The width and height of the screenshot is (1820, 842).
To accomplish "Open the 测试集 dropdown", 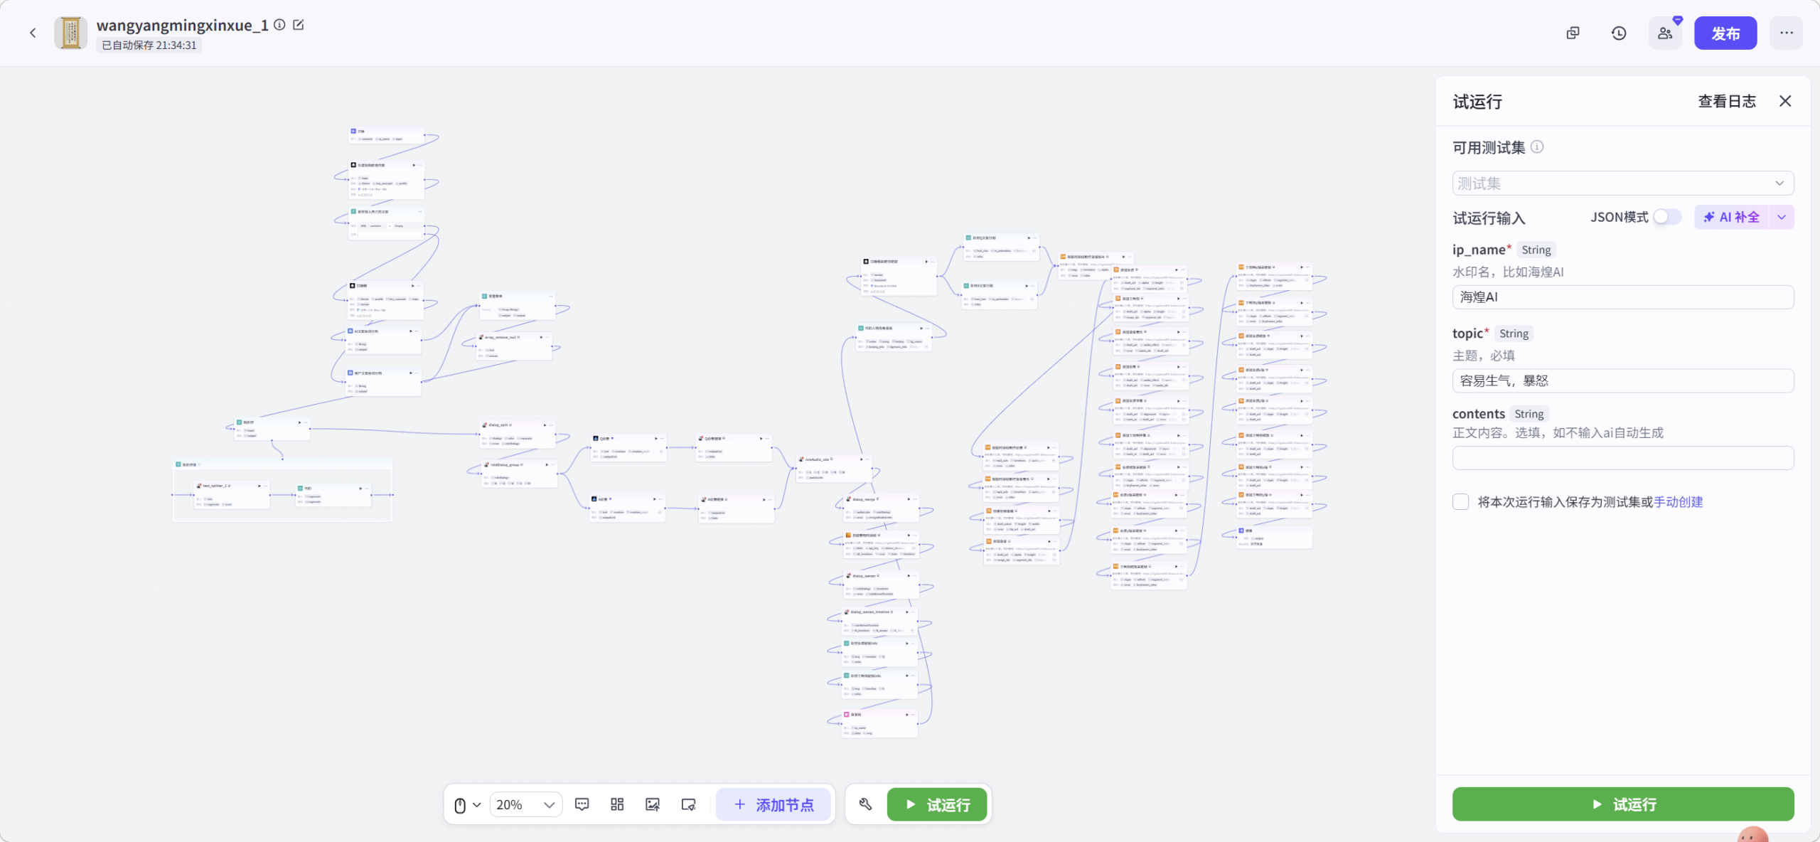I will point(1622,183).
